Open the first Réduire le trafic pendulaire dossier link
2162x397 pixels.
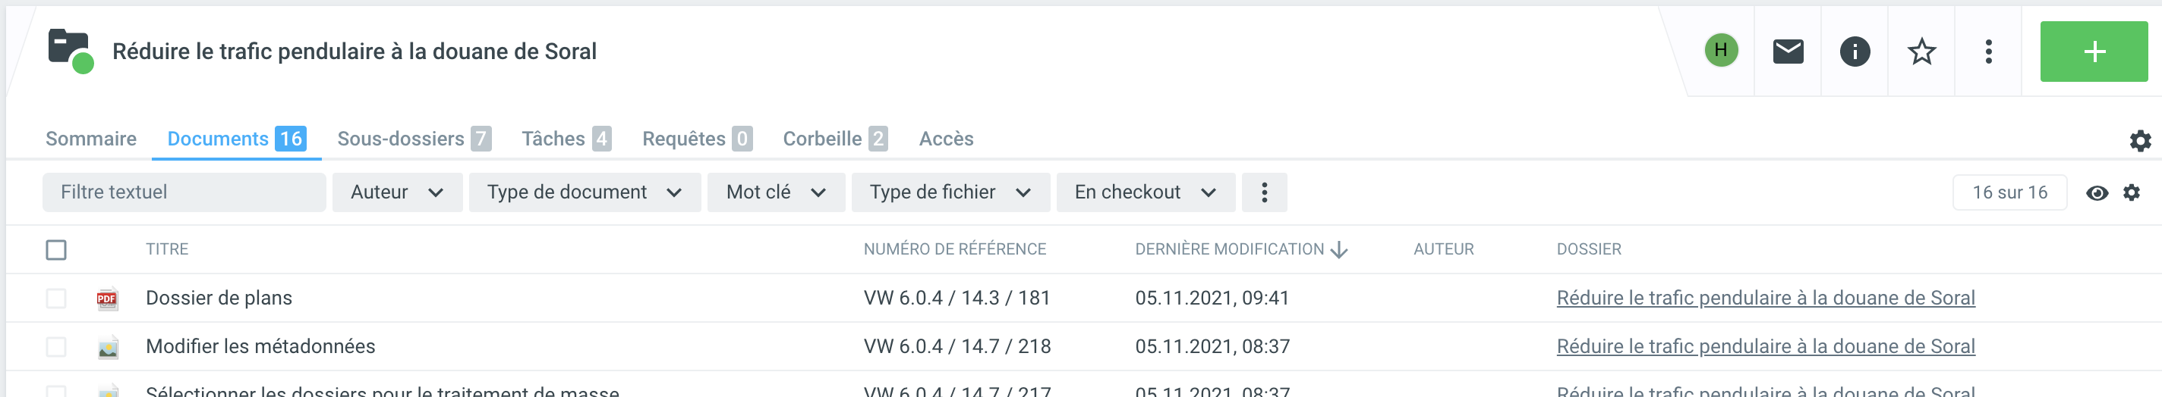1765,299
